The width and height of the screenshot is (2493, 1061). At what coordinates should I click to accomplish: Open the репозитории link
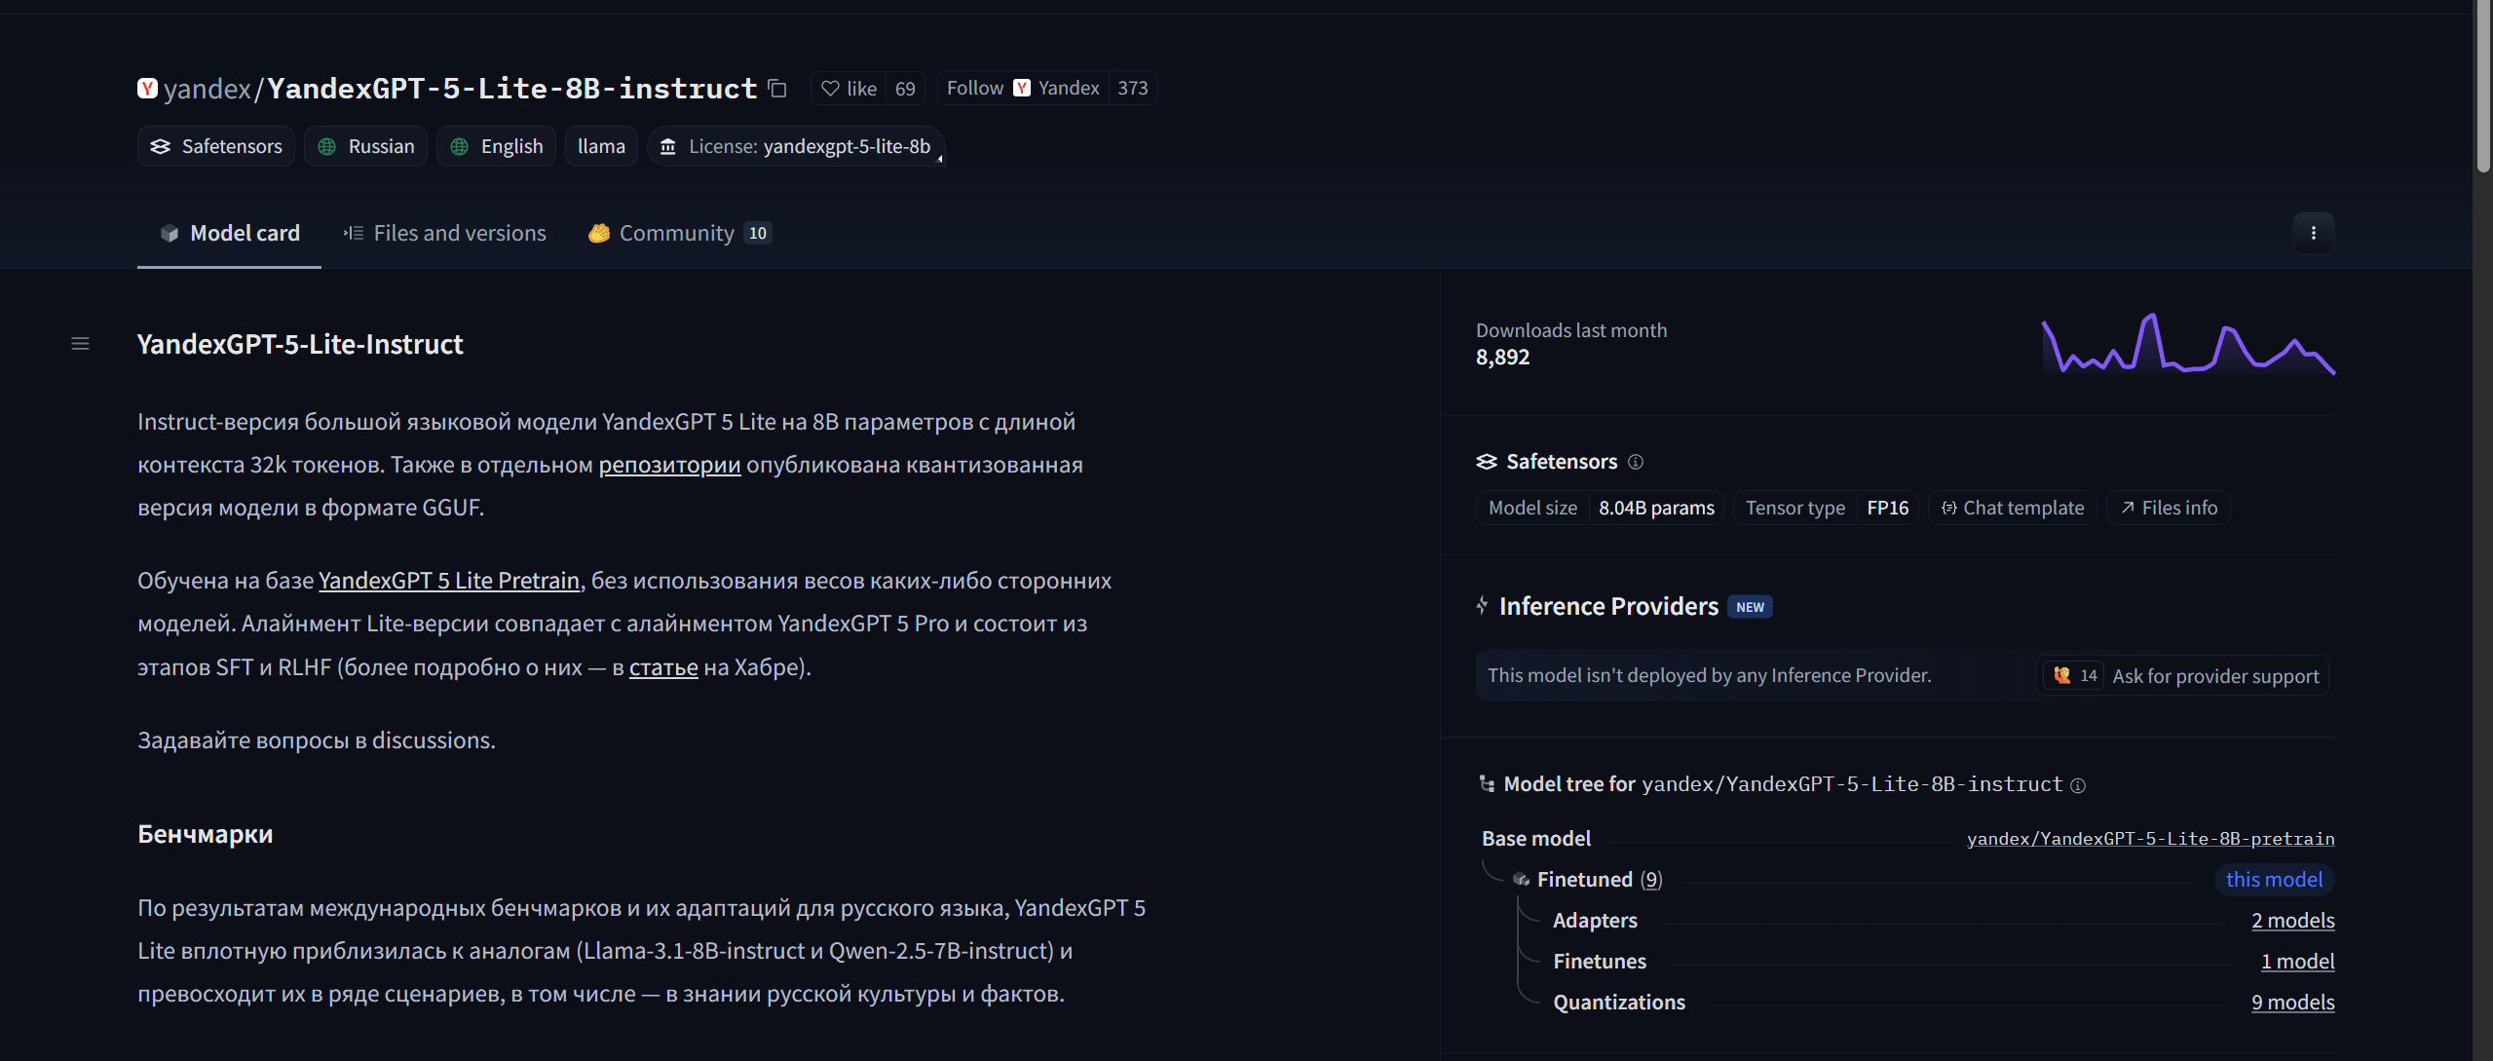pos(669,465)
